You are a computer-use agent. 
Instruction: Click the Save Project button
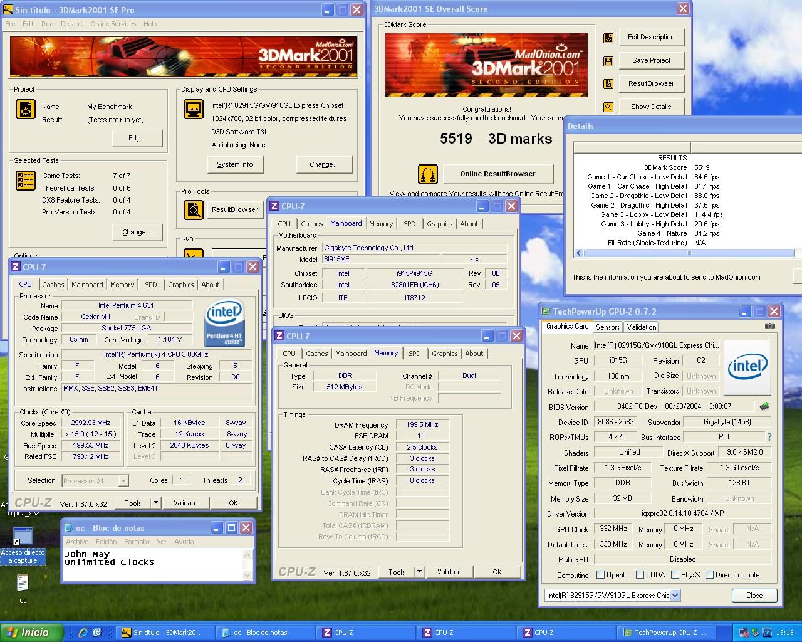[651, 60]
